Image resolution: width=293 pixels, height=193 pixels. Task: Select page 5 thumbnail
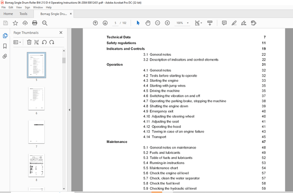pos(36,65)
